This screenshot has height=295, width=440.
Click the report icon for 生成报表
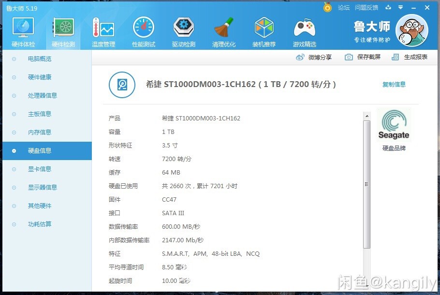pos(395,57)
